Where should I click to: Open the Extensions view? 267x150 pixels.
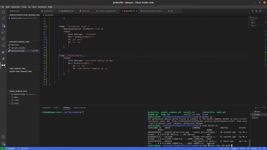(3, 39)
